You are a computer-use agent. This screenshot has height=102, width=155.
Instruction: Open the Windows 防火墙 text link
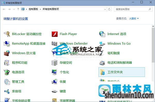24,53
